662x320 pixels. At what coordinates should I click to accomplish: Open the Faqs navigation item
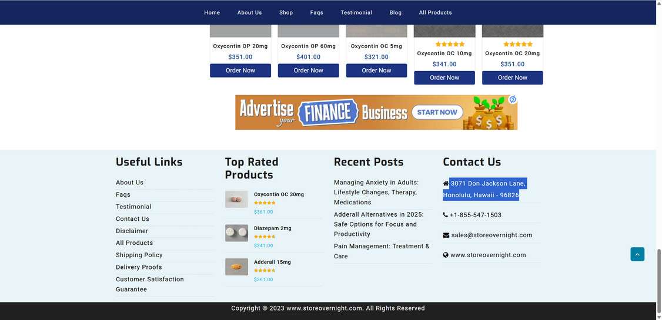coord(317,13)
